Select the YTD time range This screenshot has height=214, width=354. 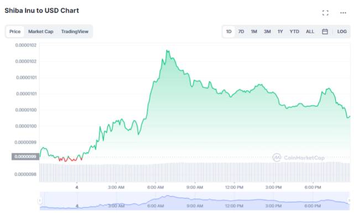tap(294, 32)
